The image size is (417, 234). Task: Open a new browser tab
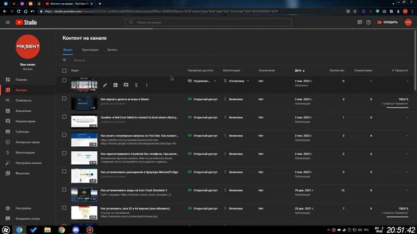point(100,4)
